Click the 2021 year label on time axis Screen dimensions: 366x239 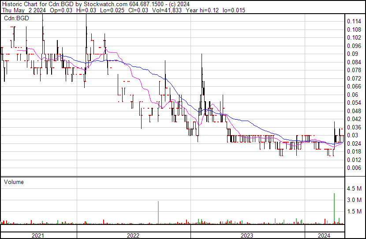coord(38,235)
